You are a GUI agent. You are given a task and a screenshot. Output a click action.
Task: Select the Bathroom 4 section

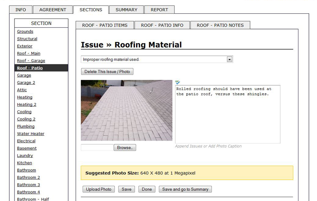29,192
